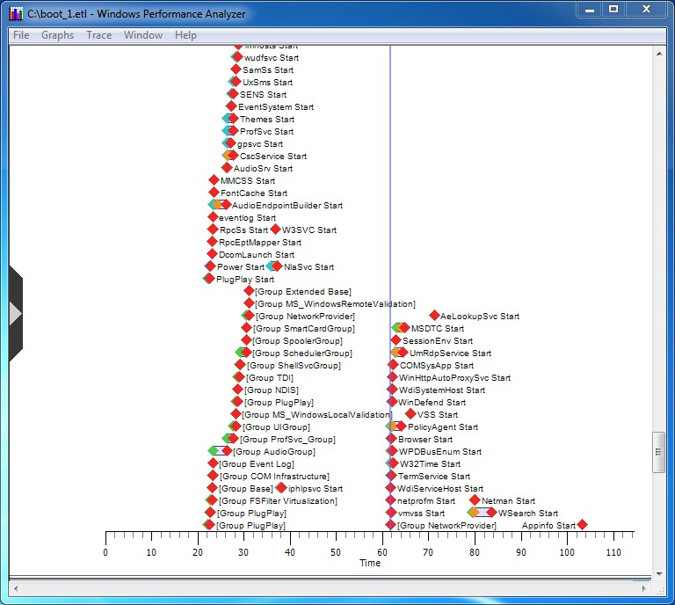This screenshot has height=605, width=675.
Task: Select the RpcSs Start diamond marker
Action: click(x=213, y=230)
